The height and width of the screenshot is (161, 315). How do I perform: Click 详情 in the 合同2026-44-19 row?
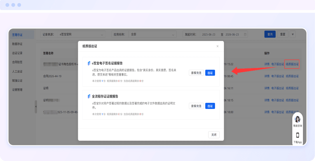point(267,76)
